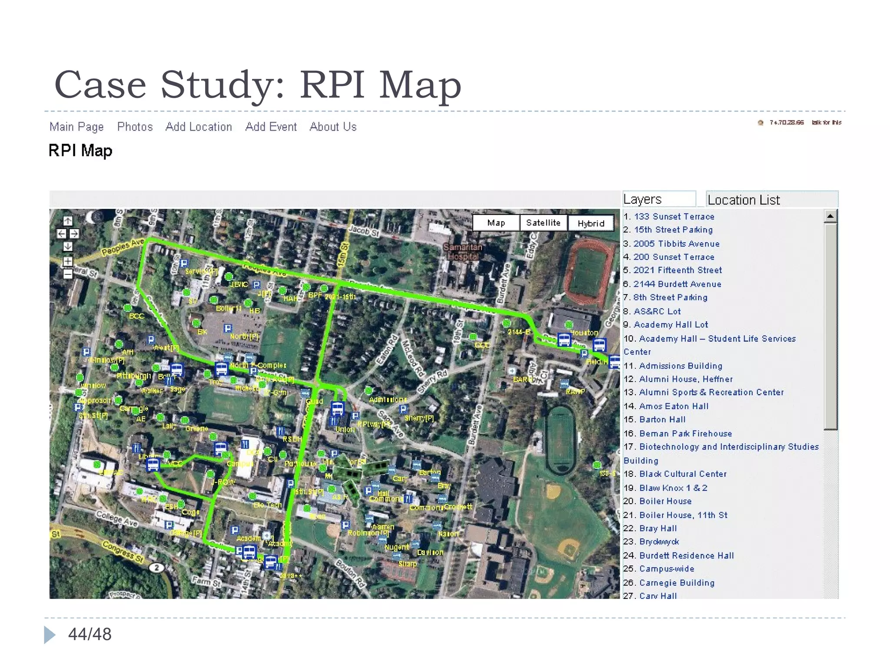Click the dining icon near Commons
The width and height of the screenshot is (890, 667).
[408, 499]
